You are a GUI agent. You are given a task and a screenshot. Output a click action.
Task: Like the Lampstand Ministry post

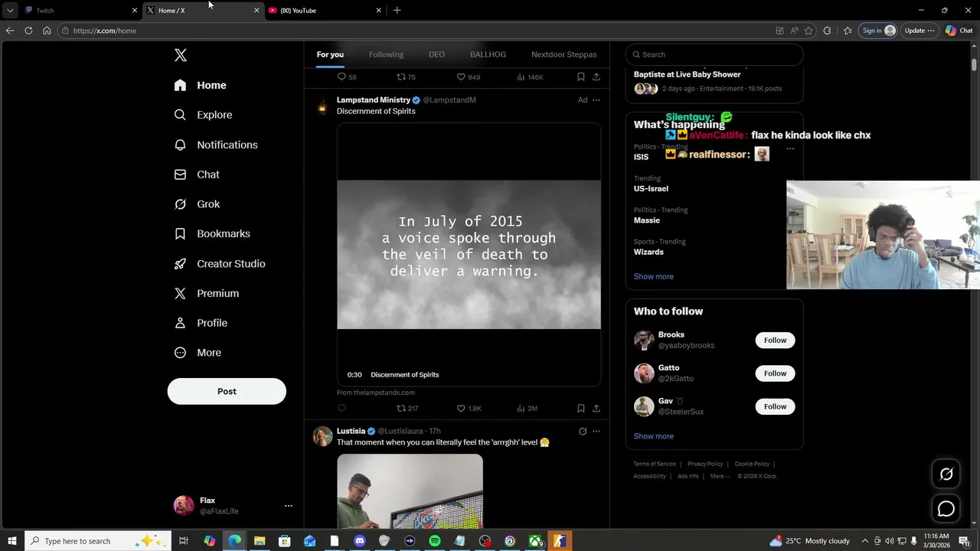click(x=469, y=409)
